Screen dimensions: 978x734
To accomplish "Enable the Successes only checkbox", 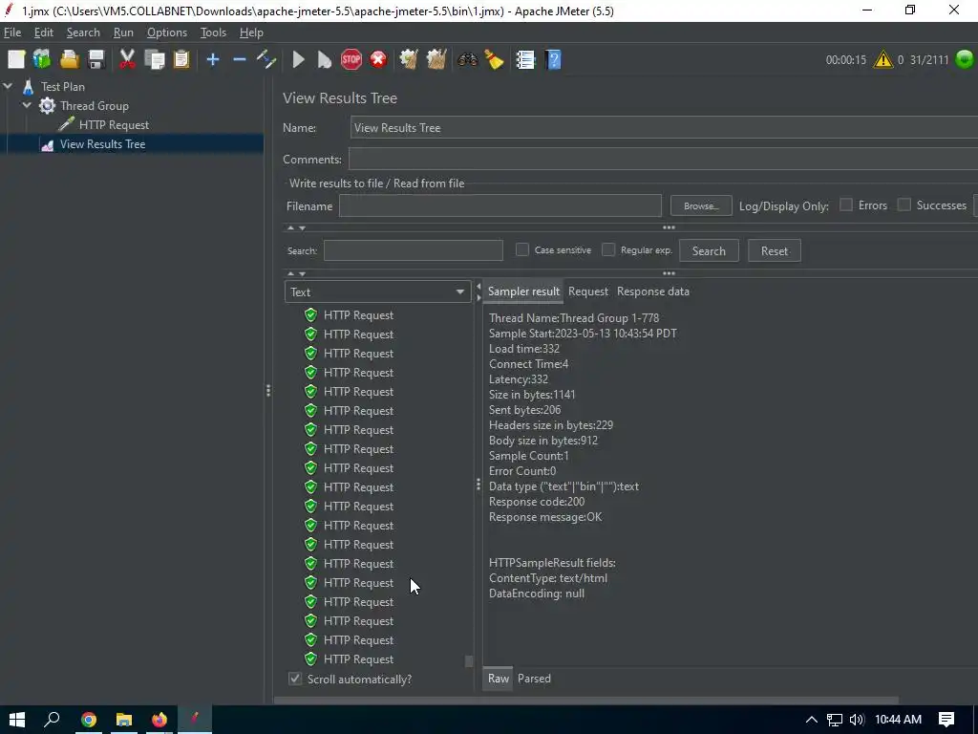I will coord(904,205).
